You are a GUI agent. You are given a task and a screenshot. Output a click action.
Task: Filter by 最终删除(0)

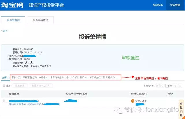coord(109,77)
